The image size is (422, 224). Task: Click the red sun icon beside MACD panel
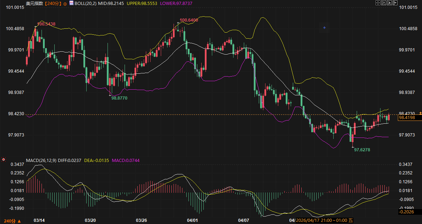tap(4, 159)
